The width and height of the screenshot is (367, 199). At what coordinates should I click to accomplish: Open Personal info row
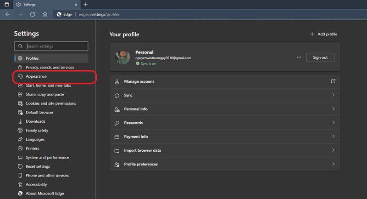click(x=225, y=109)
